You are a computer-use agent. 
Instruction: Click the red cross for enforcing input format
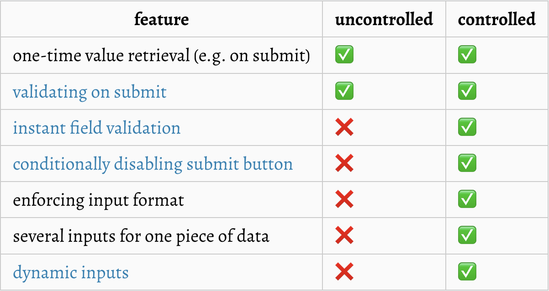(x=344, y=200)
